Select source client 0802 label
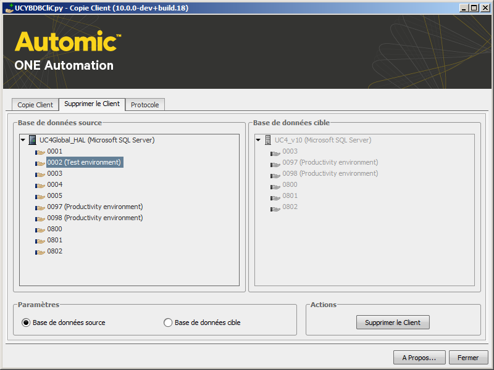 coord(55,251)
